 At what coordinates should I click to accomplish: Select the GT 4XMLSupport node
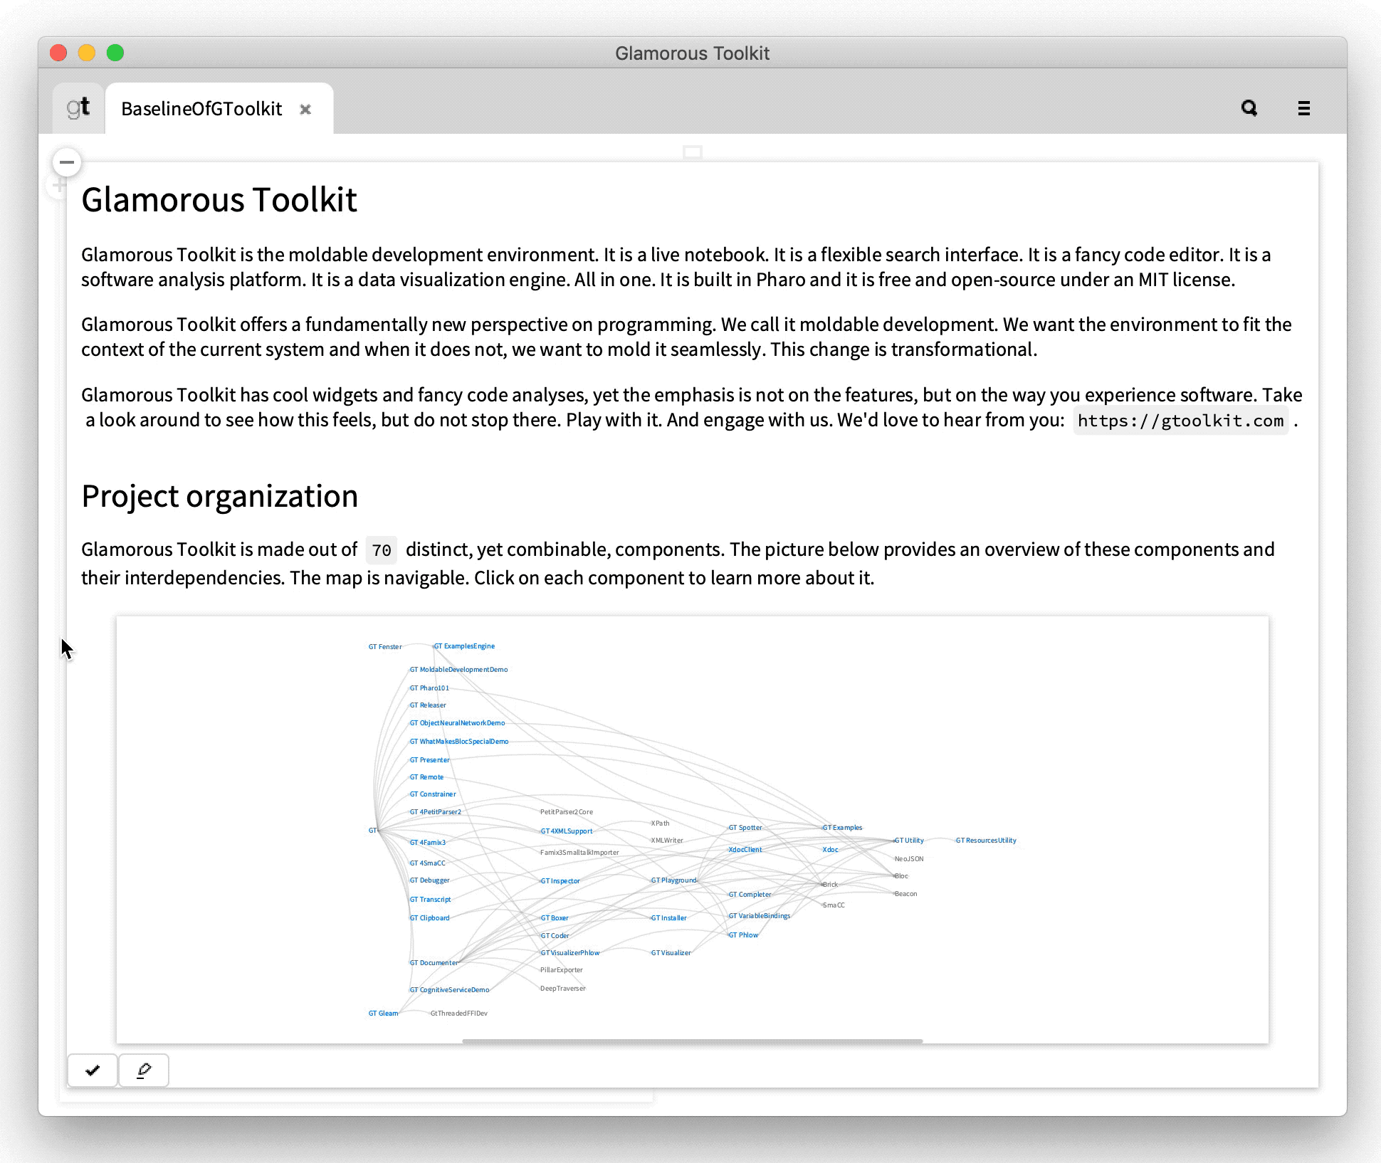(567, 831)
